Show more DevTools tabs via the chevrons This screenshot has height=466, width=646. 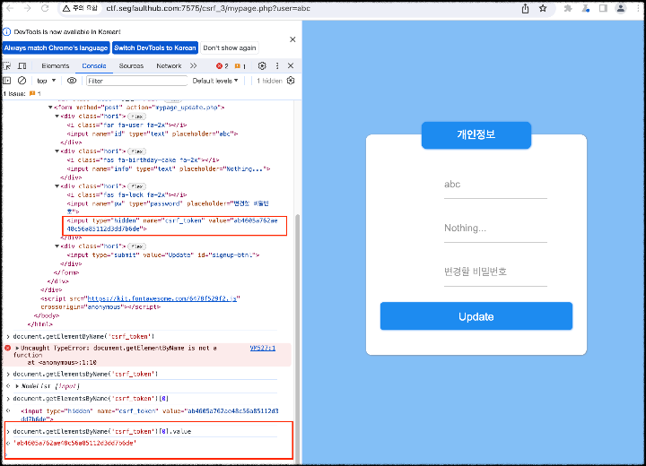click(x=193, y=65)
